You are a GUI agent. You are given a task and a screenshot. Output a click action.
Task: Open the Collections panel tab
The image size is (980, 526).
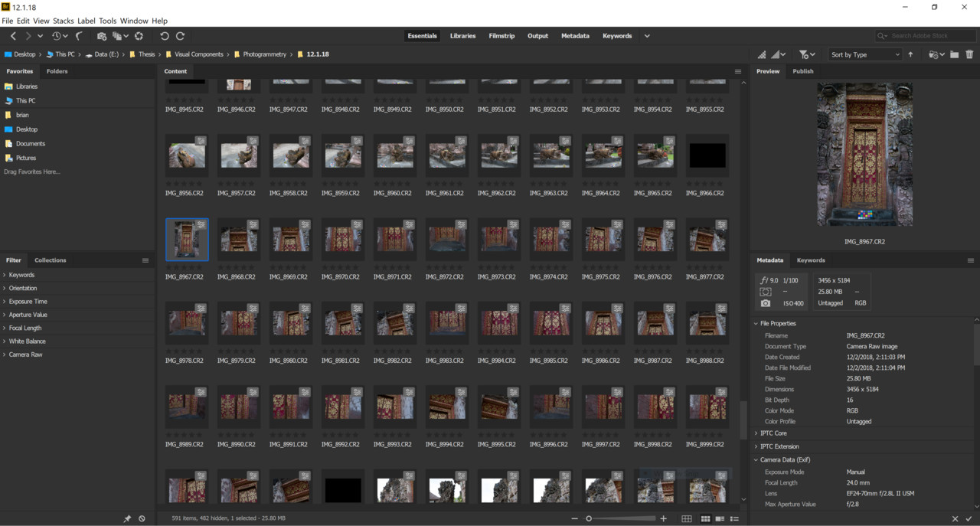click(x=51, y=260)
